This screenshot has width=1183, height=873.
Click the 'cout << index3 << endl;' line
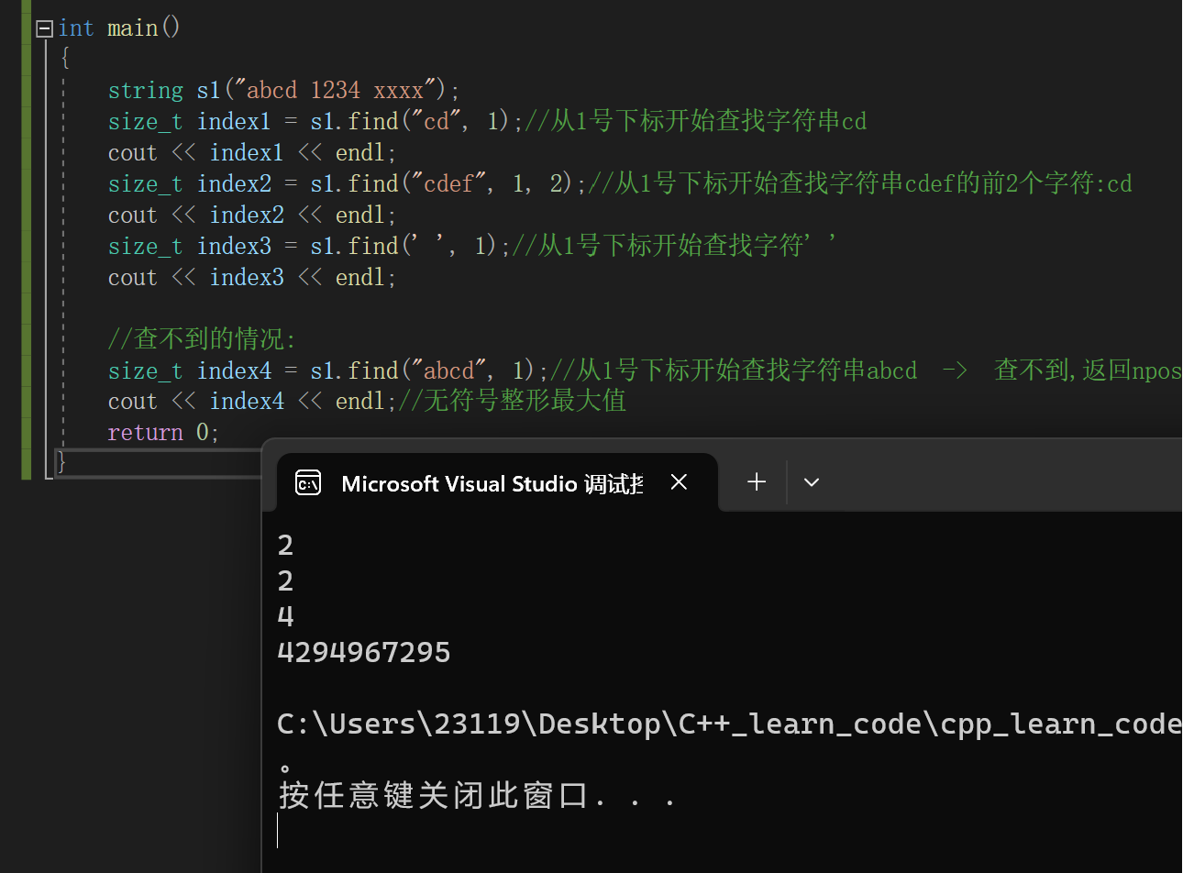click(x=252, y=277)
